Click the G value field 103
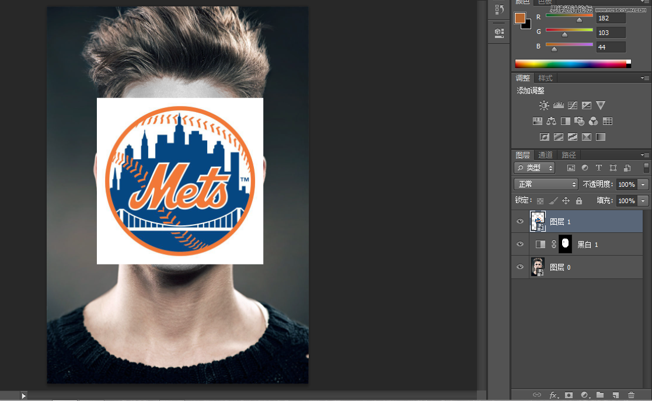 coord(611,33)
